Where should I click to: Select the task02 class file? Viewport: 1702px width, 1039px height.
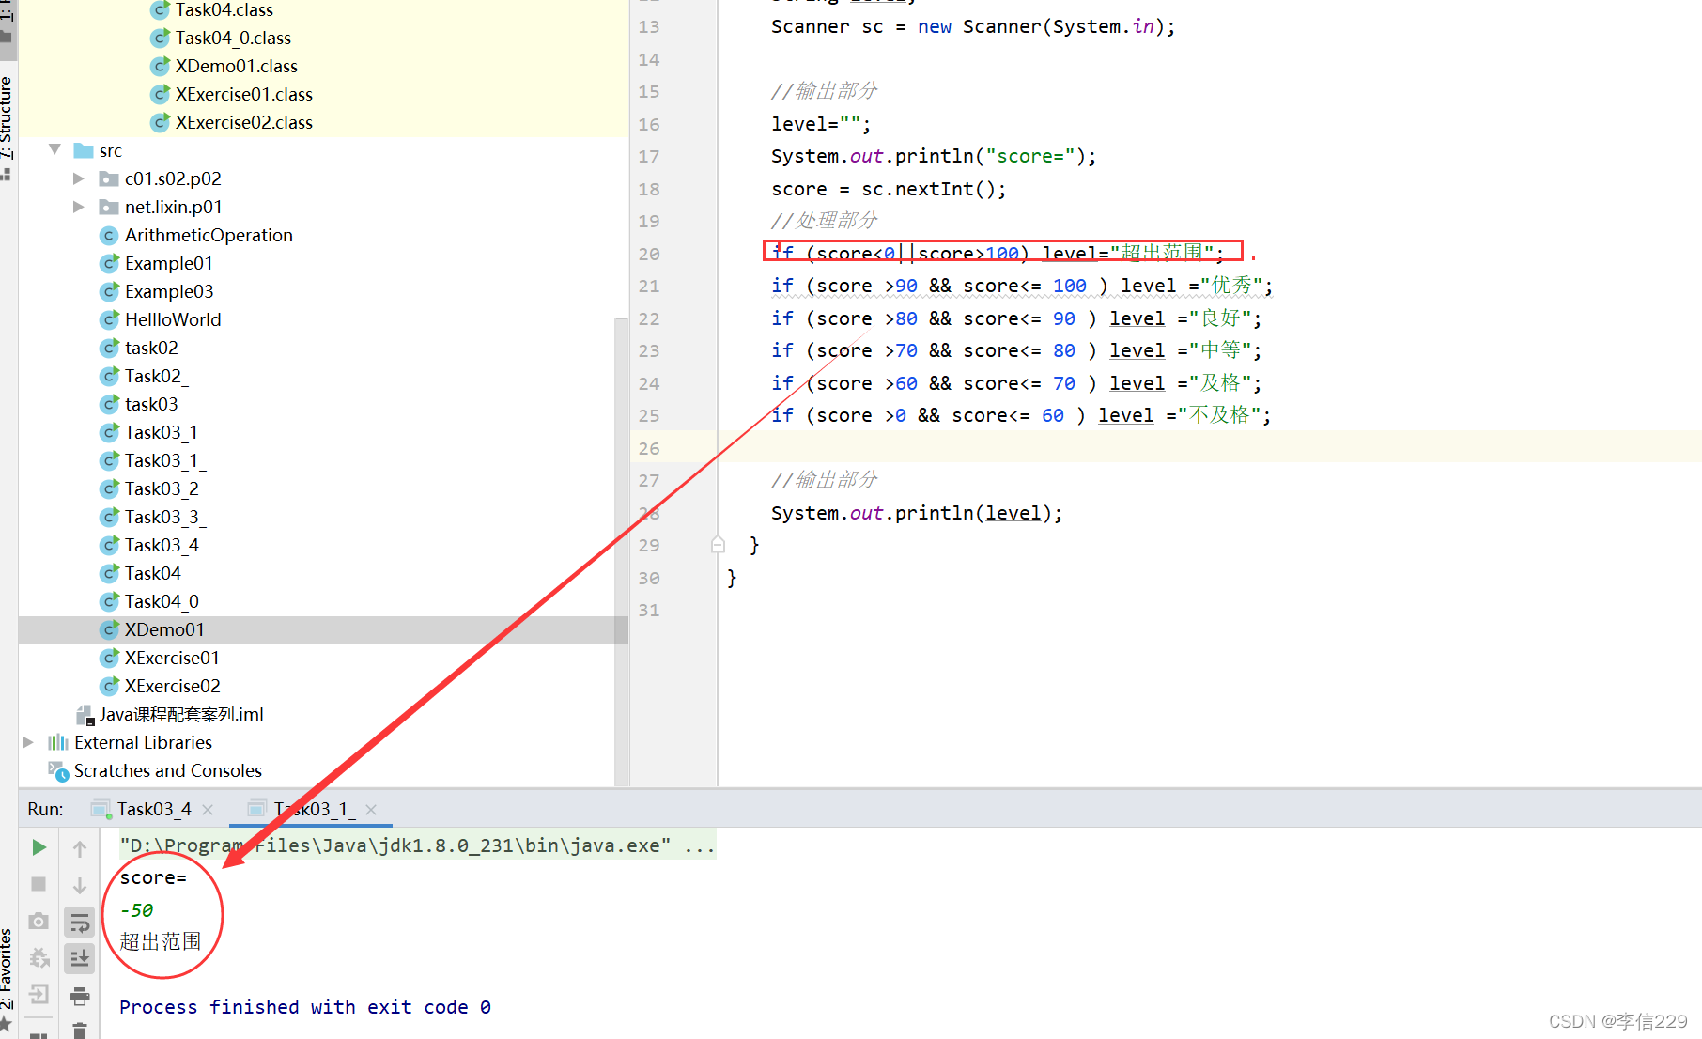tap(151, 348)
